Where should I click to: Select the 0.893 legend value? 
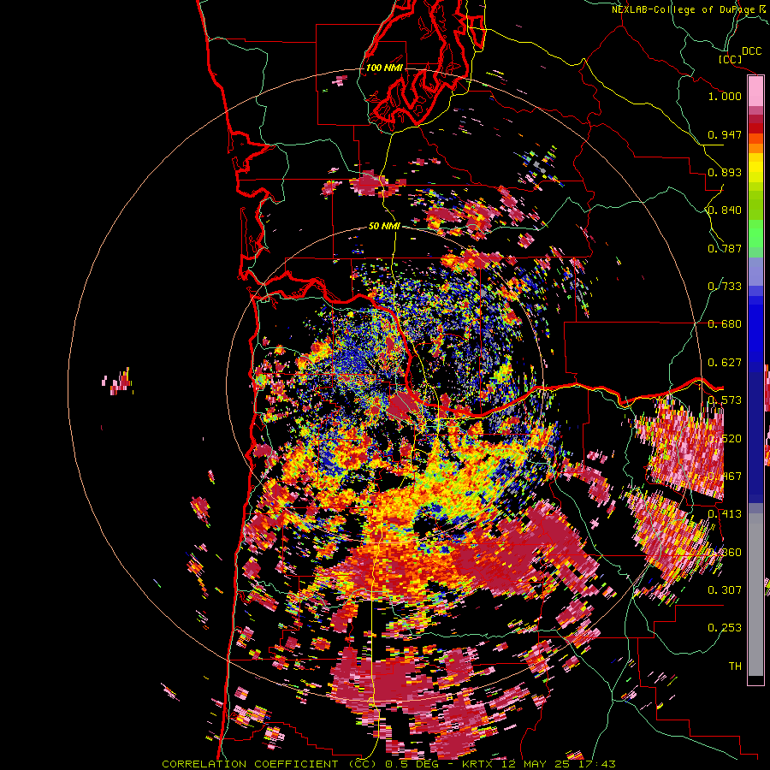725,172
